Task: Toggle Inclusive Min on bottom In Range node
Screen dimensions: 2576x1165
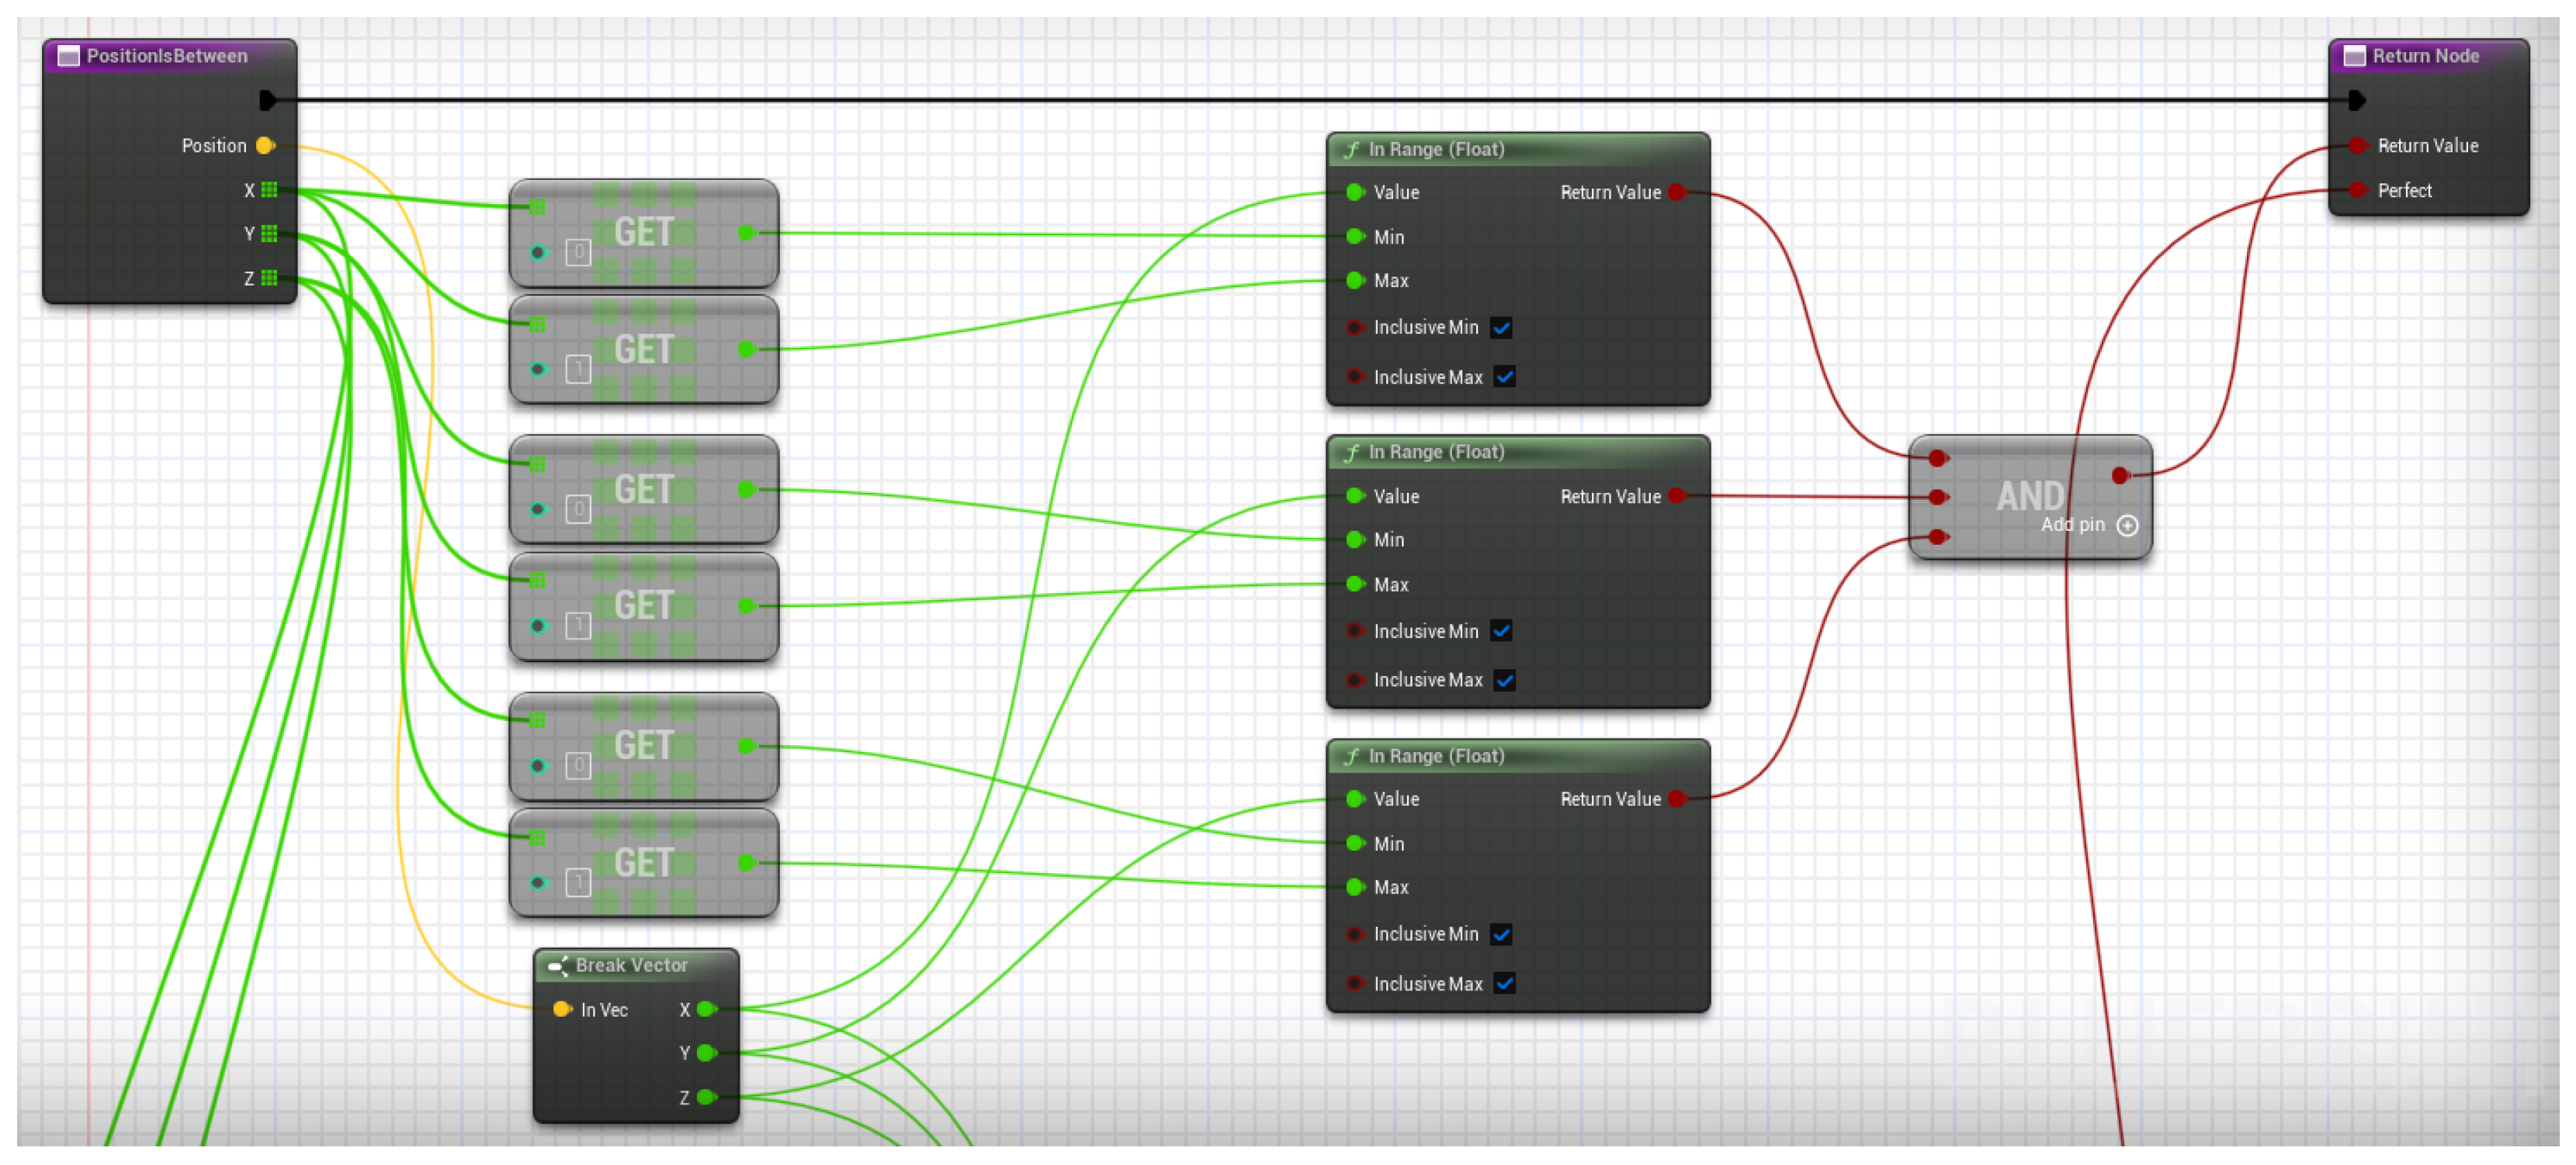Action: click(x=1501, y=934)
